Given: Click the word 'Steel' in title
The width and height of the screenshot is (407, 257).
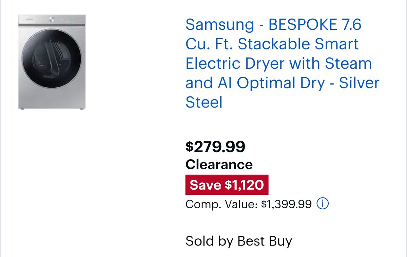Looking at the screenshot, I should click(204, 102).
